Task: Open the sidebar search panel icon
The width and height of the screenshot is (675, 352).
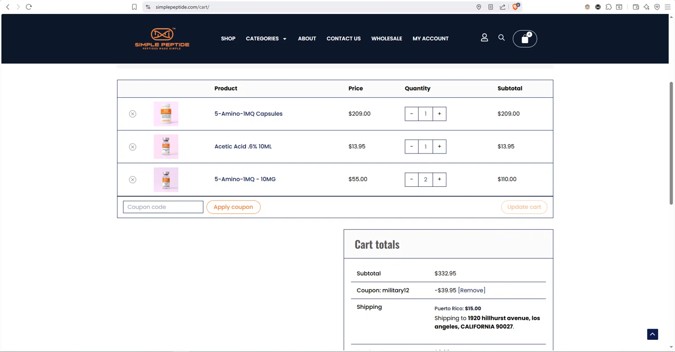Action: (619, 7)
